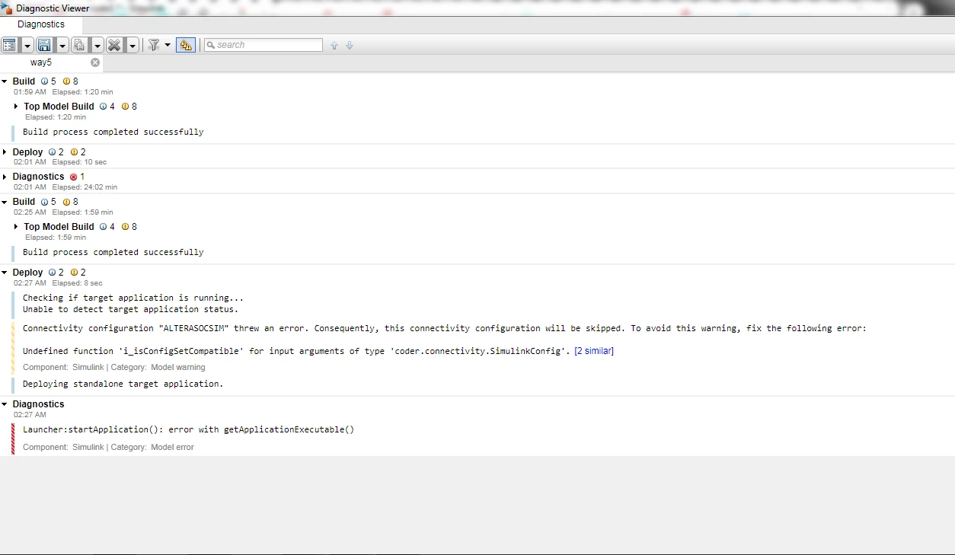This screenshot has height=555, width=955.
Task: Collapse the Deploy section from 02:27 AM
Action: coord(5,273)
